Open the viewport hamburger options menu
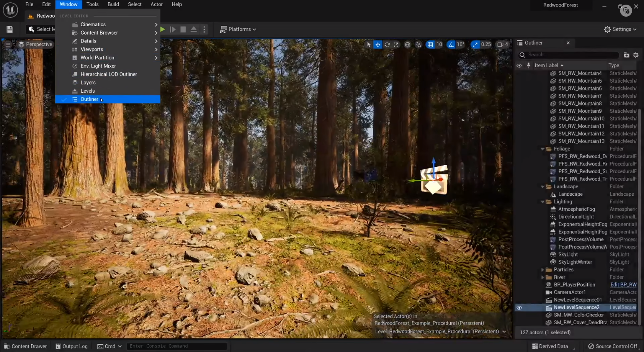Image resolution: width=644 pixels, height=352 pixels. [x=8, y=44]
